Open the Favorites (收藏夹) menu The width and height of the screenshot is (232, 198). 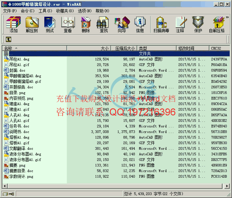tap(65, 11)
